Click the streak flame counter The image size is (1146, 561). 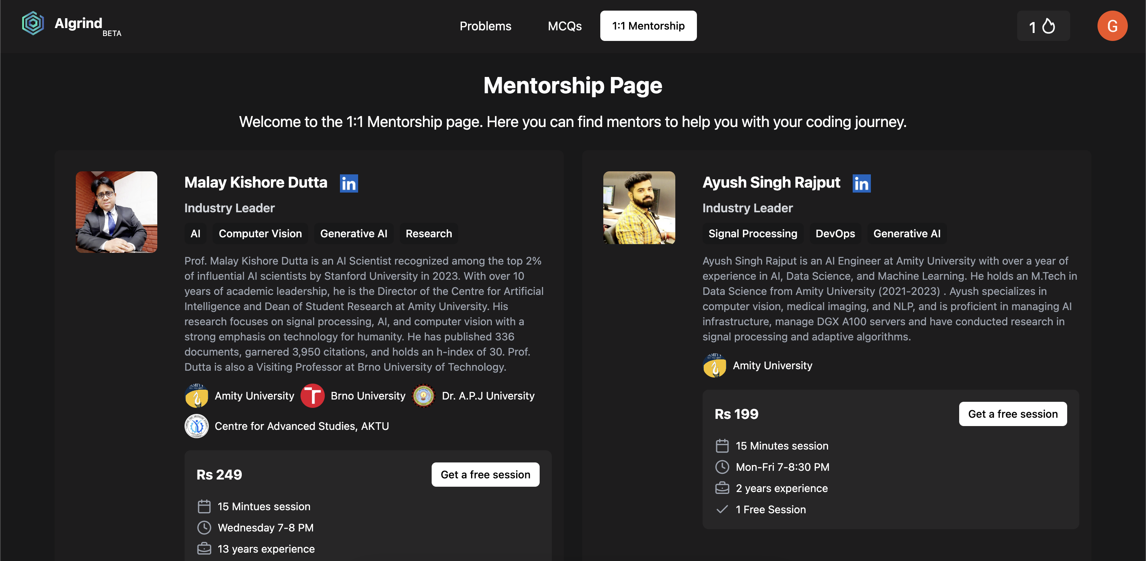[x=1043, y=26]
